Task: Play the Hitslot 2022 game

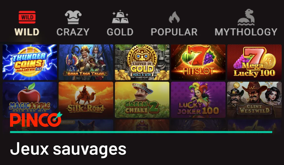Action: [198, 62]
